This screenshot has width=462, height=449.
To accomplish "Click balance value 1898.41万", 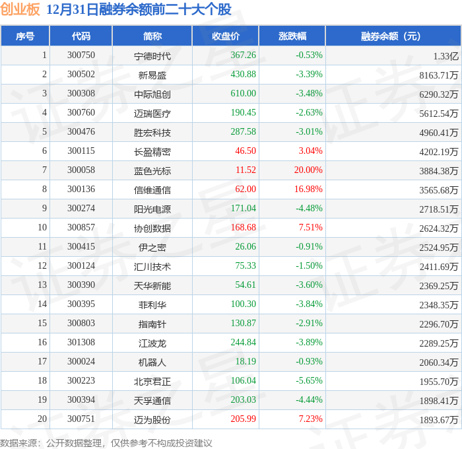I will (439, 401).
